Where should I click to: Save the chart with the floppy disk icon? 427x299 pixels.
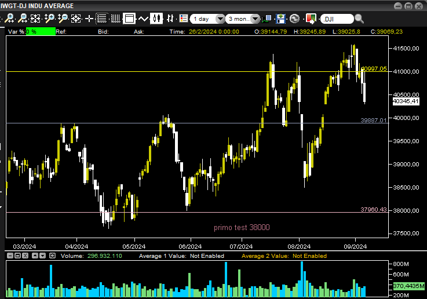click(281, 19)
